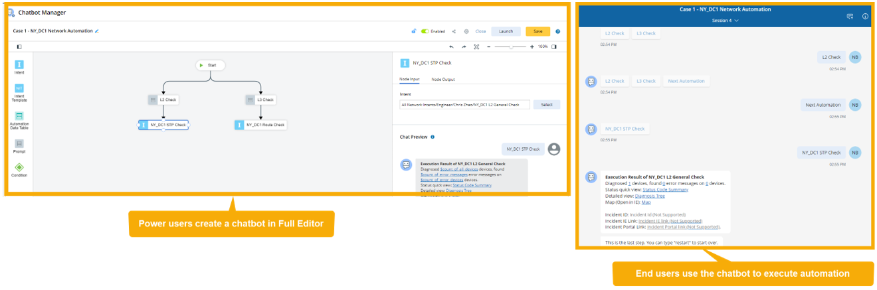Click the Intent path input field

pos(464,105)
